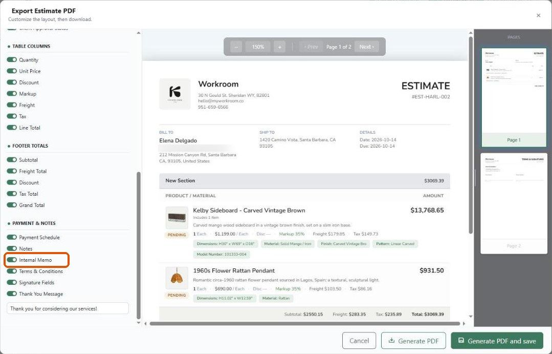Edit the thank you message text field
The height and width of the screenshot is (354, 552).
68,308
